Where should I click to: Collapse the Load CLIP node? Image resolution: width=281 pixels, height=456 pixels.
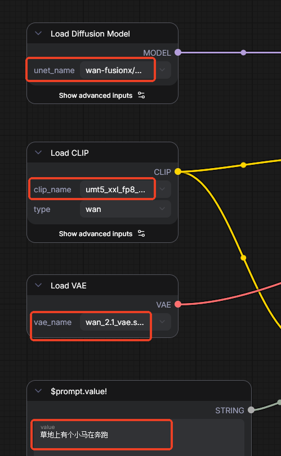pos(38,153)
